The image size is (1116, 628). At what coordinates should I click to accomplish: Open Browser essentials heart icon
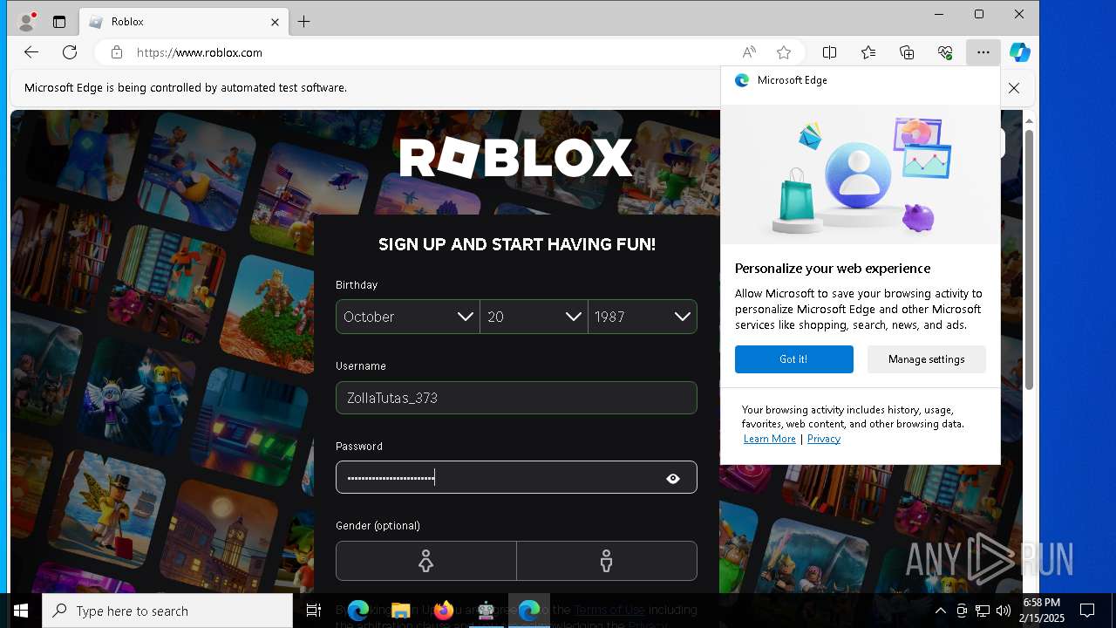(945, 52)
